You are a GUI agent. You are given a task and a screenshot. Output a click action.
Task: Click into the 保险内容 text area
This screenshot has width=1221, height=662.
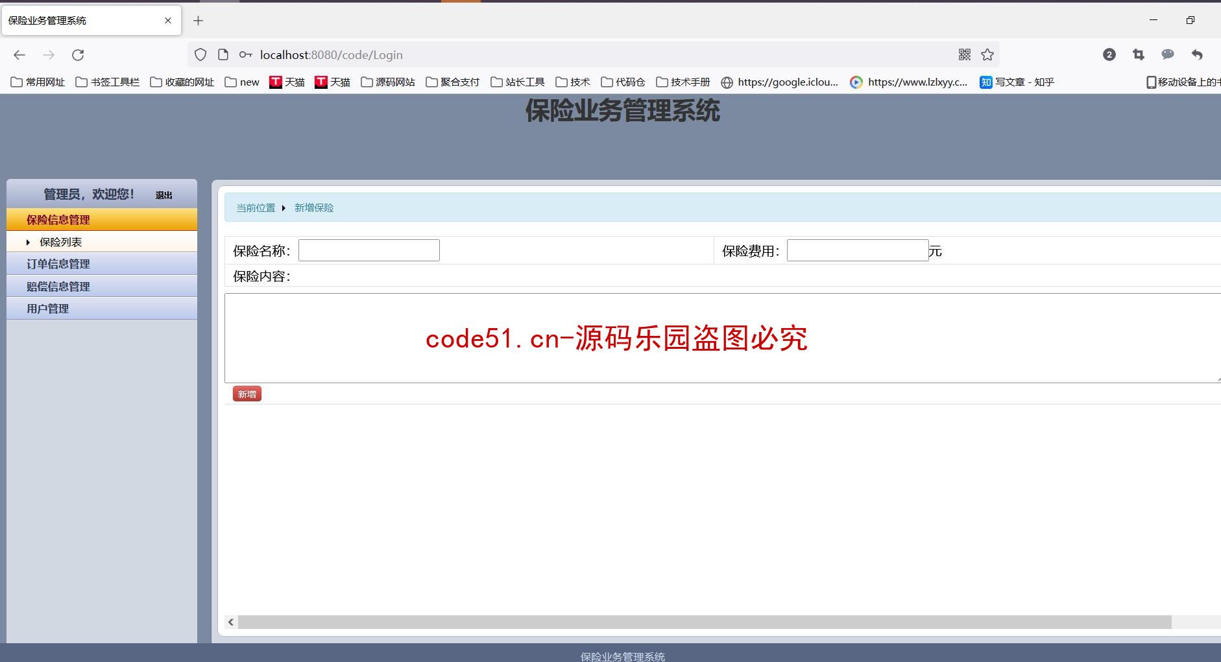coord(723,338)
